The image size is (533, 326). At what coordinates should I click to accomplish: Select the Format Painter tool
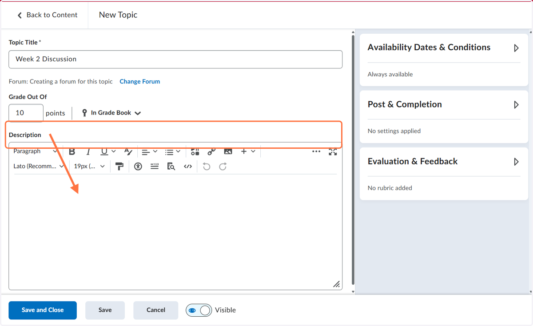pos(119,166)
